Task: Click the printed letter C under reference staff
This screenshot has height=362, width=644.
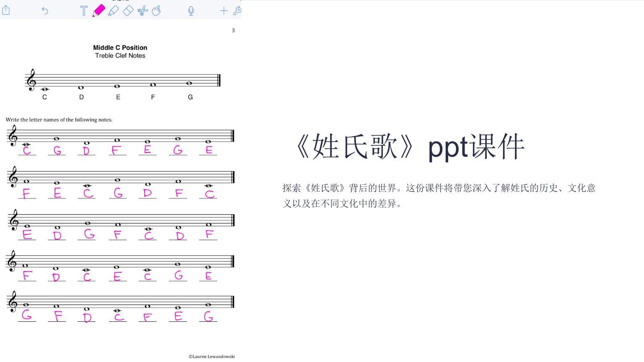Action: 44,97
